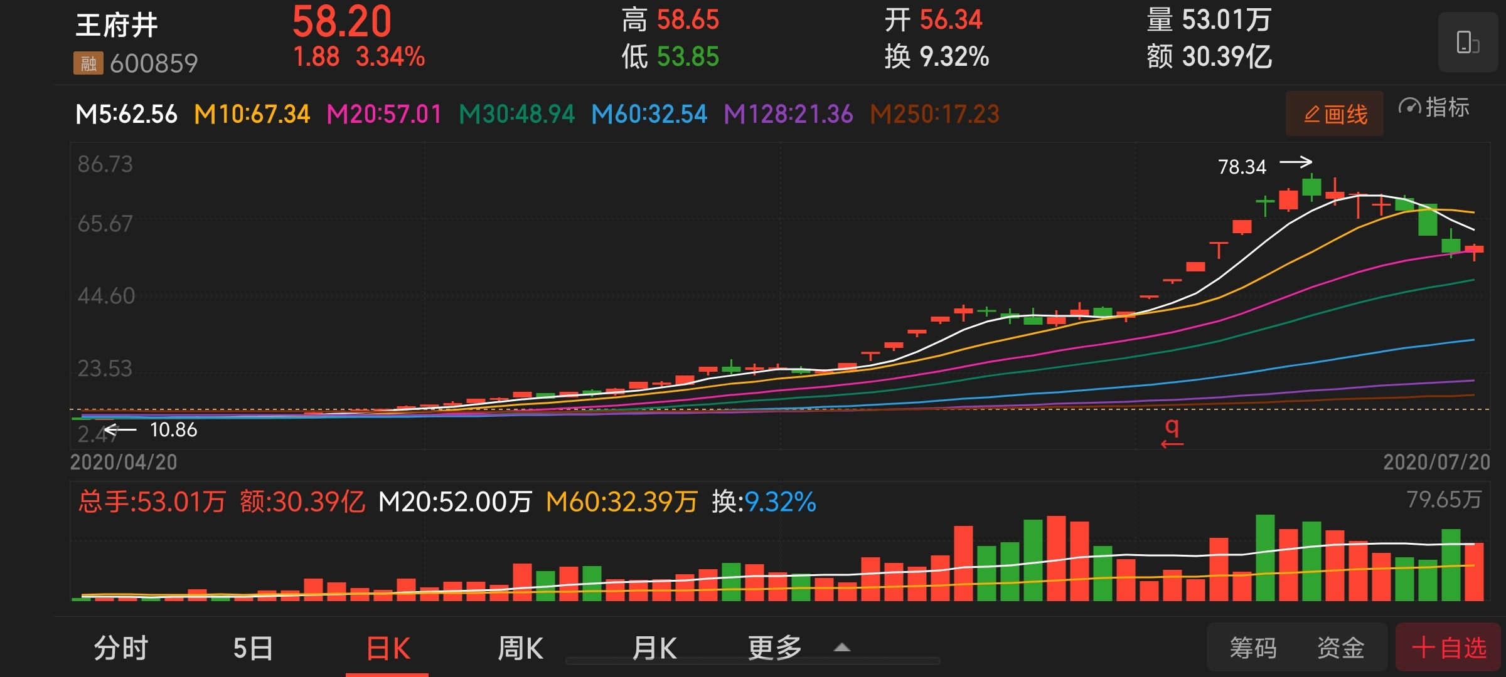Tap the 换 9.32% turnover in header

[937, 56]
